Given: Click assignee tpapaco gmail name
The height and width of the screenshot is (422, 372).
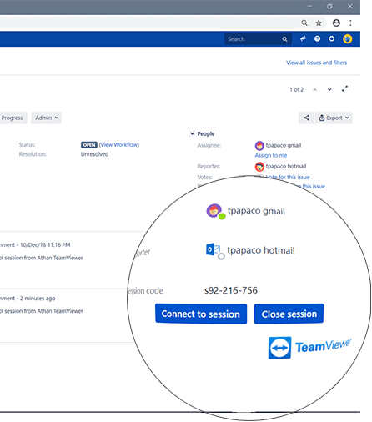Looking at the screenshot, I should (284, 145).
